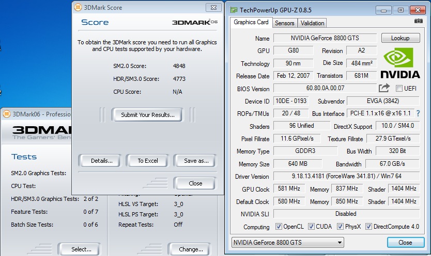Click the Subvendor EVGA field

[x=383, y=101]
